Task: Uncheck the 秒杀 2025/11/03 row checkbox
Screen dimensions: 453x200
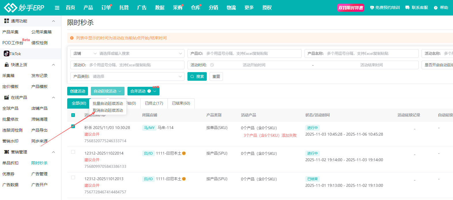Action: pos(73,126)
